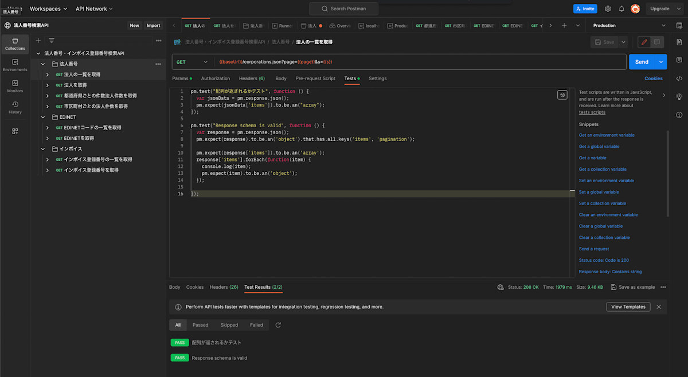
Task: Expand the EDINETを取得 request examples
Action: [48, 138]
